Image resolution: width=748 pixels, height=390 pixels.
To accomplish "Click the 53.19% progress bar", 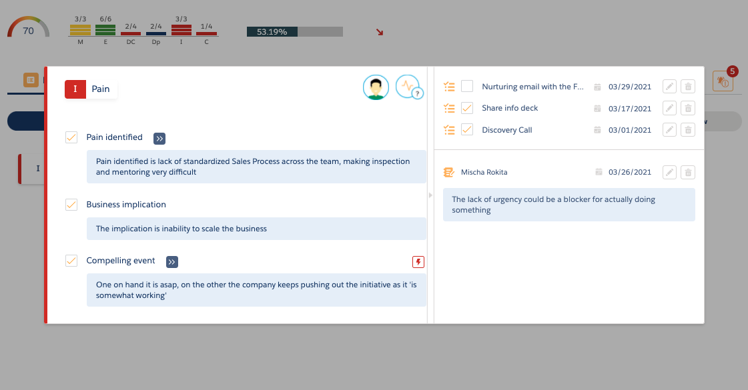I will point(294,31).
